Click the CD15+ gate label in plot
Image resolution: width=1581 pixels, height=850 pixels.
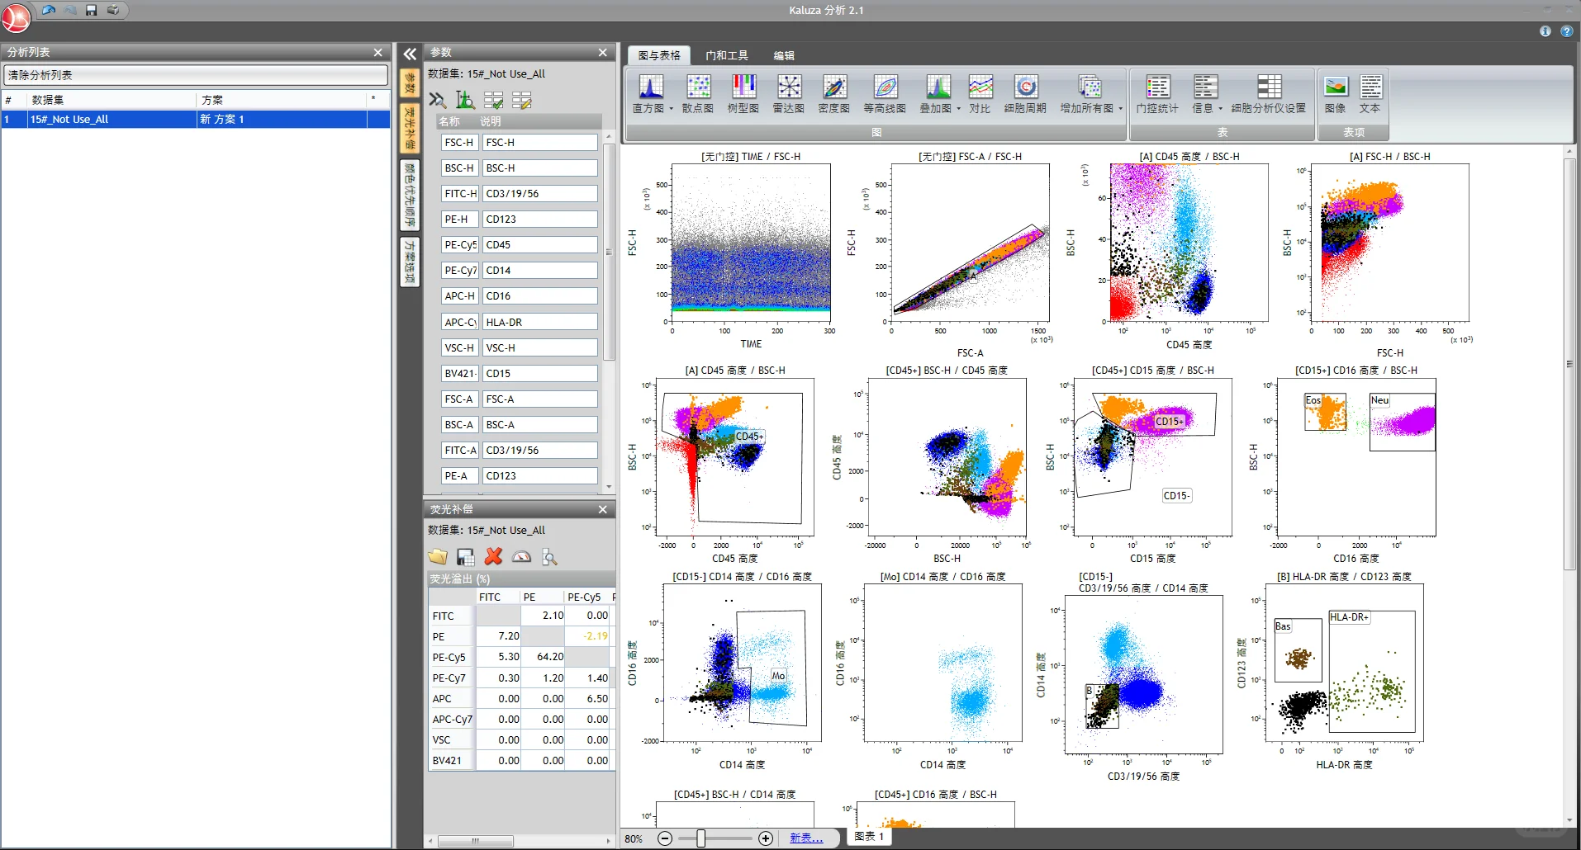click(1169, 421)
